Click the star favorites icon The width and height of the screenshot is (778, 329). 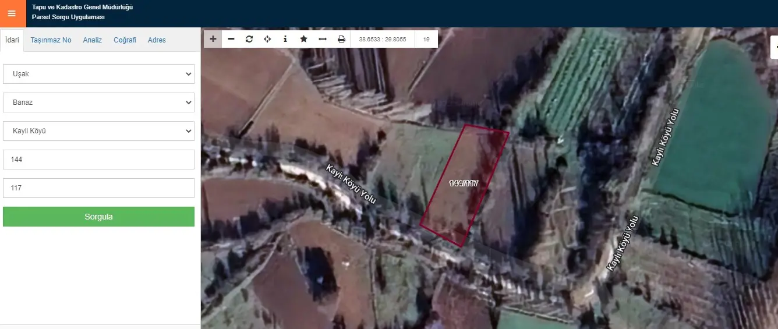(303, 39)
